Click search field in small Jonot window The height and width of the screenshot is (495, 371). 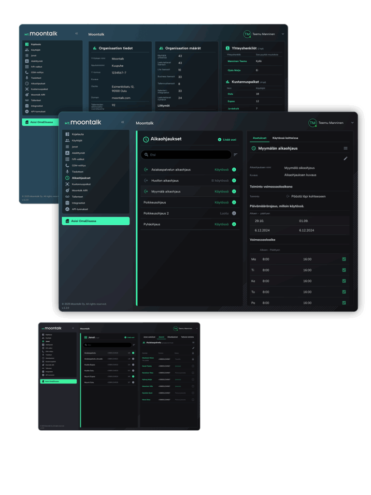click(107, 345)
